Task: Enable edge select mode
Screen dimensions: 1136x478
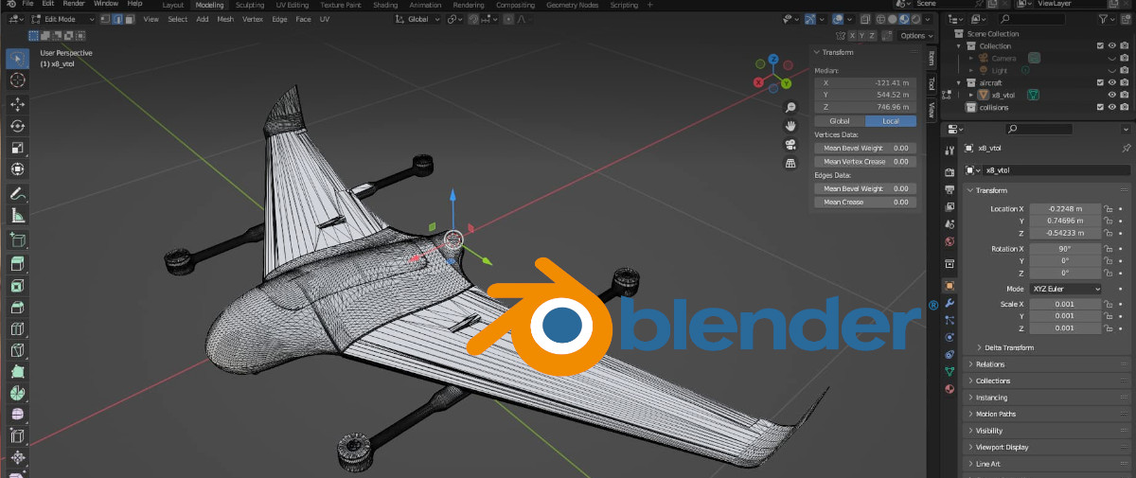Action: click(117, 19)
